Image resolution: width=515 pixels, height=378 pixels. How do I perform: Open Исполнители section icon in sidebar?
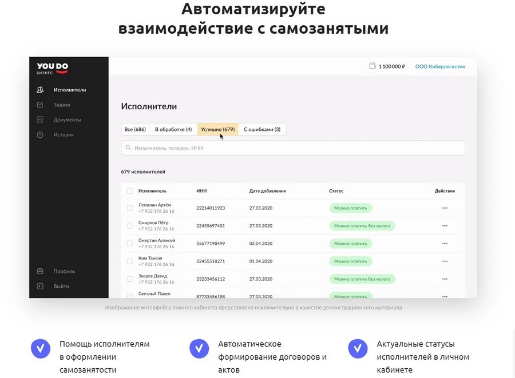[40, 90]
